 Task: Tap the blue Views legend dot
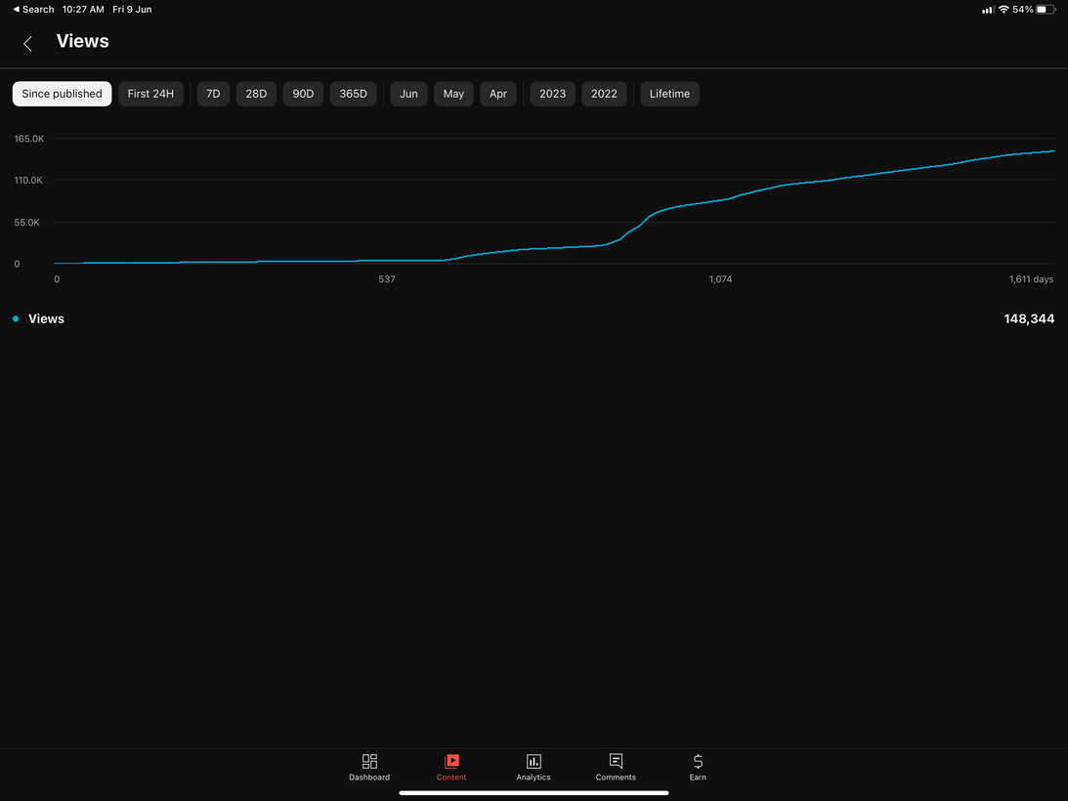tap(16, 319)
